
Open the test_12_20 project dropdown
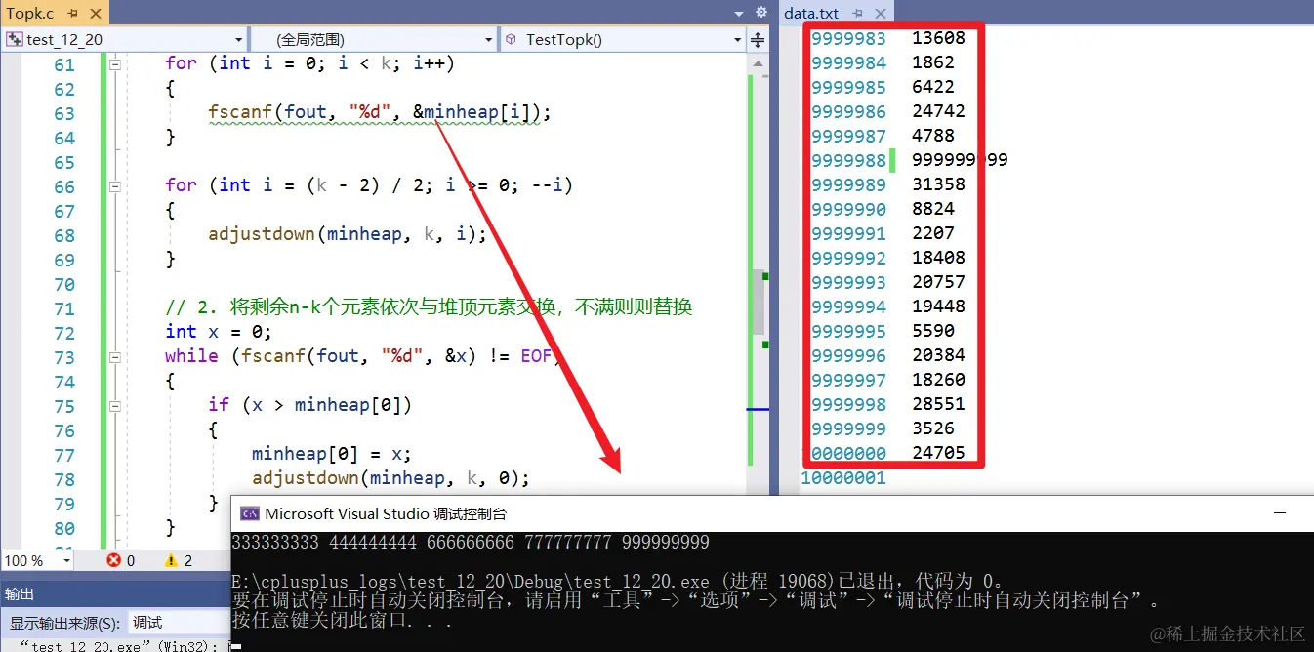pos(239,40)
